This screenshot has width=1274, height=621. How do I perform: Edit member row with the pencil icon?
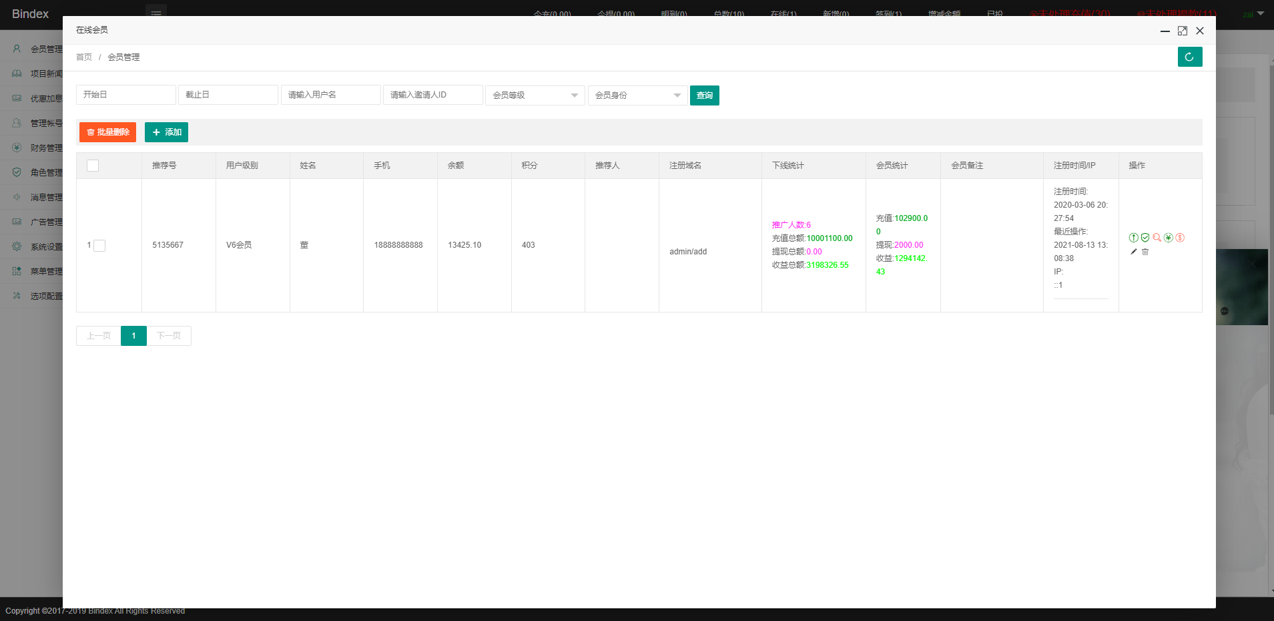[x=1133, y=252]
